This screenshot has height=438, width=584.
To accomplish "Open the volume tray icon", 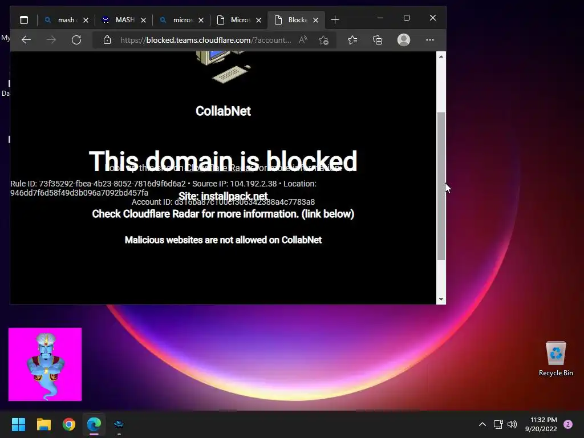I will (x=513, y=424).
